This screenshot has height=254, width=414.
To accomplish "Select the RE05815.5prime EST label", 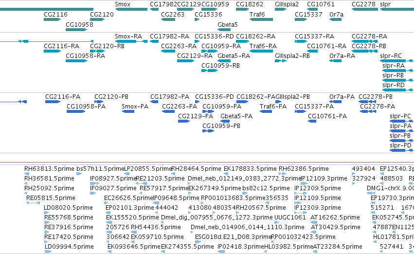I will [x=51, y=198].
